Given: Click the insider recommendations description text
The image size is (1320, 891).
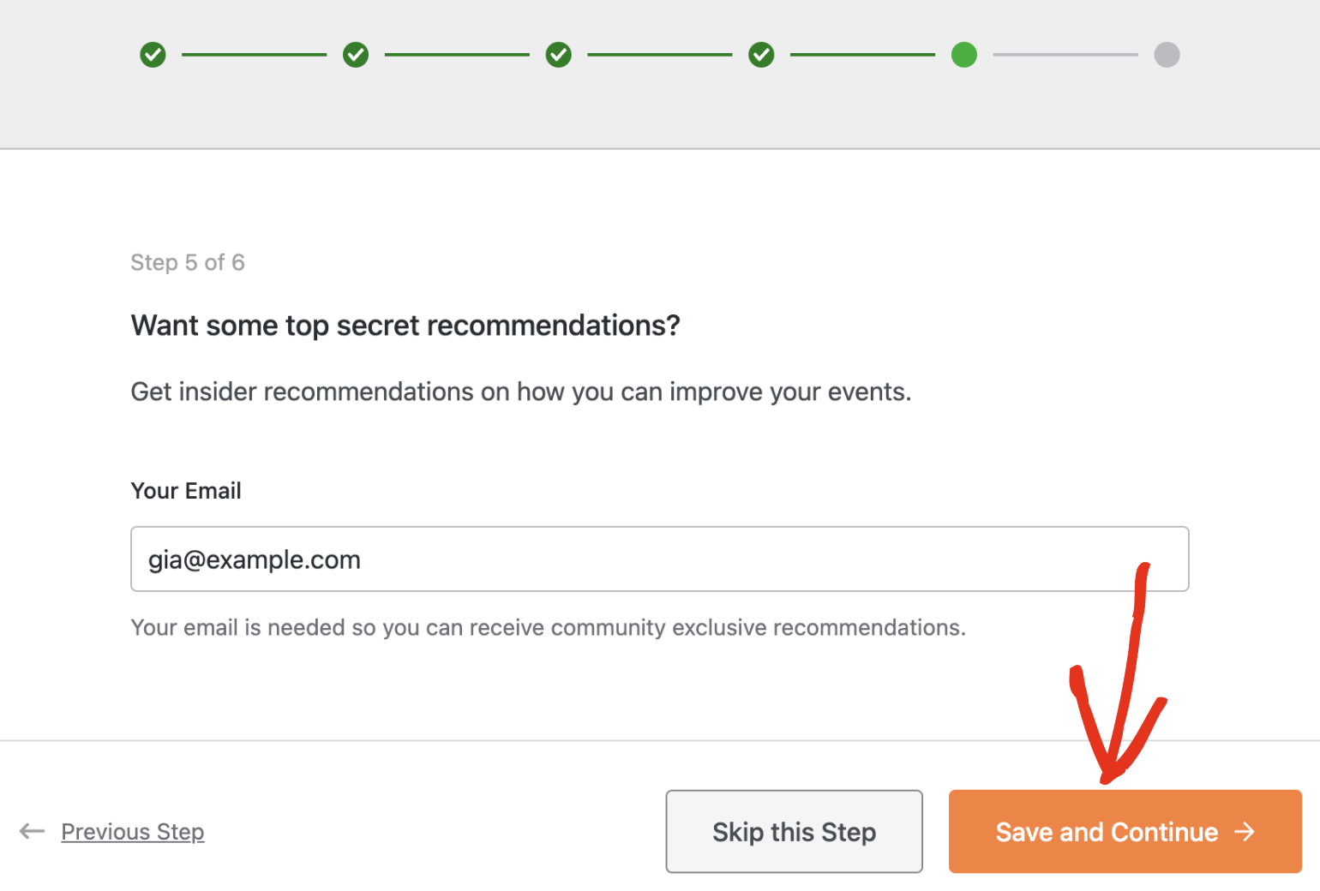Looking at the screenshot, I should pyautogui.click(x=521, y=392).
